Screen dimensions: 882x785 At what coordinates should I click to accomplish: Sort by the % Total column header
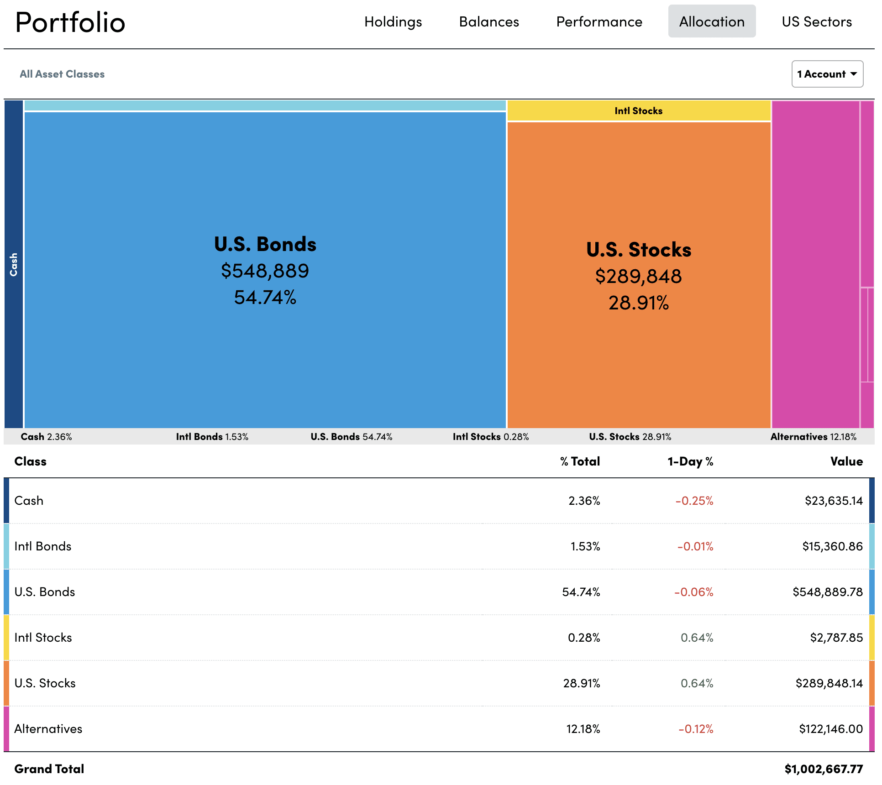(x=580, y=461)
